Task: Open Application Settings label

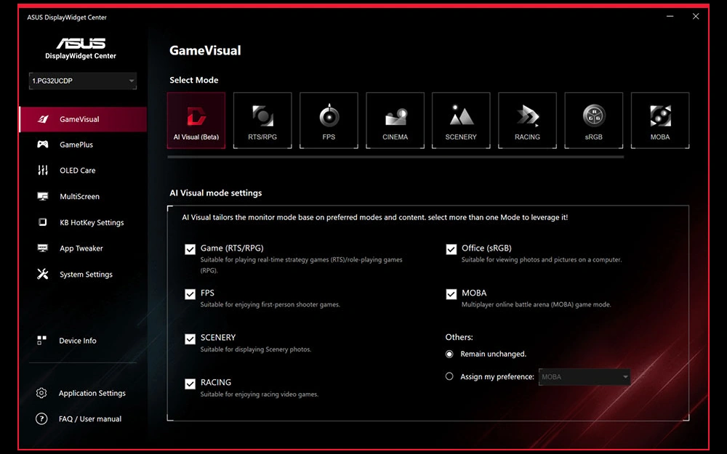Action: 92,393
